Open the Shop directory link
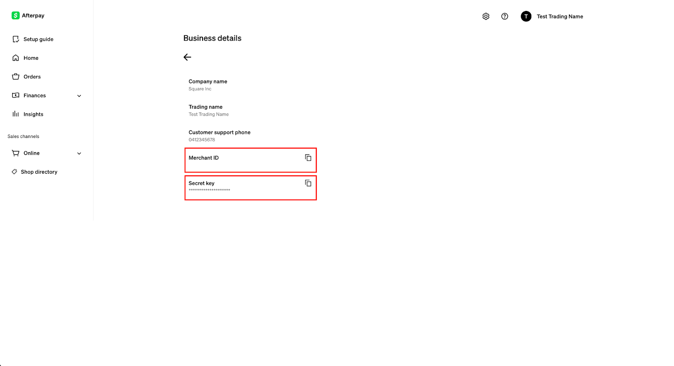The height and width of the screenshot is (366, 674). [x=39, y=172]
